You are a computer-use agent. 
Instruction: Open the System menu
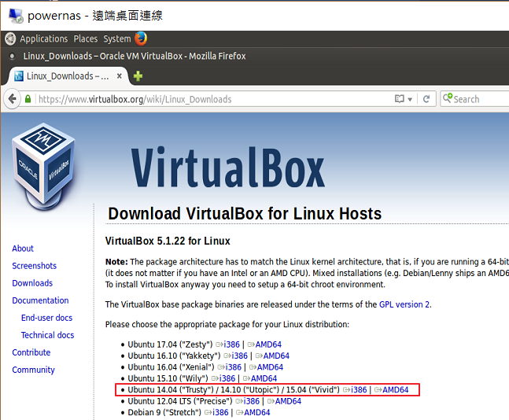tap(117, 39)
